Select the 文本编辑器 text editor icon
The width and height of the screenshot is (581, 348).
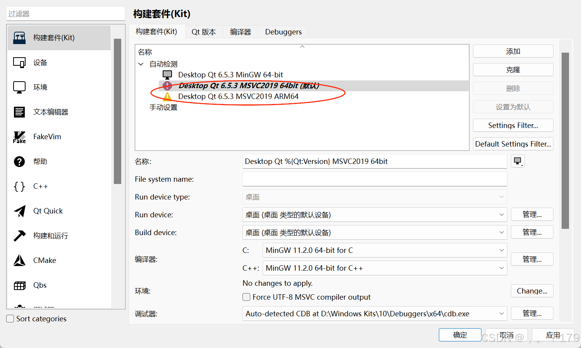coord(19,112)
